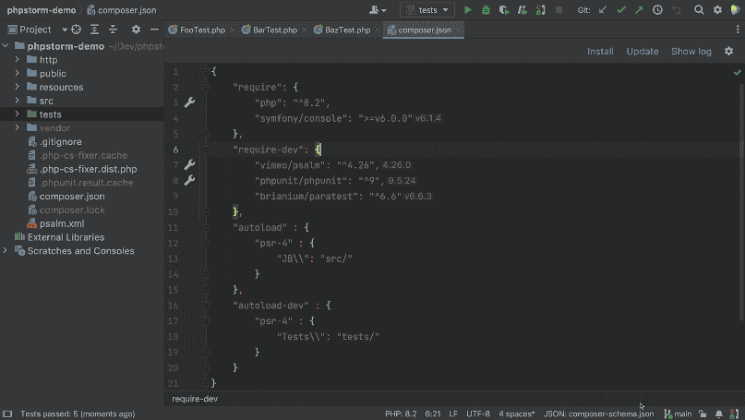This screenshot has height=420, width=745.
Task: Collapse the phpstorm-demo root folder
Action: (6, 45)
